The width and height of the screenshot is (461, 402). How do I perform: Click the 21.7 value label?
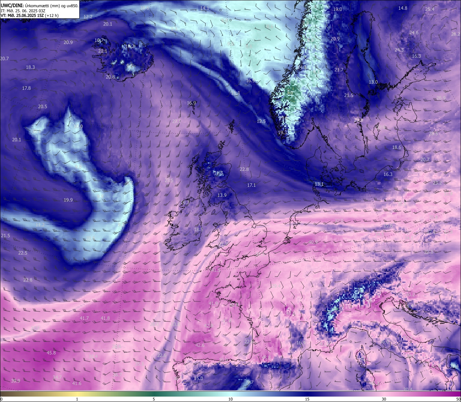[339, 70]
